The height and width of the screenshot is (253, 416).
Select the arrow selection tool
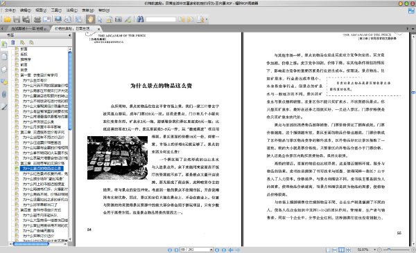100,19
